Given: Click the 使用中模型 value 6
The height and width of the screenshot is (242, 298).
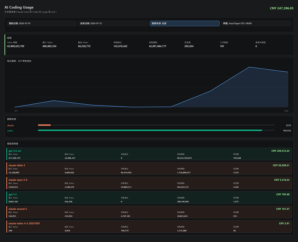Looking at the screenshot, I should [256, 46].
